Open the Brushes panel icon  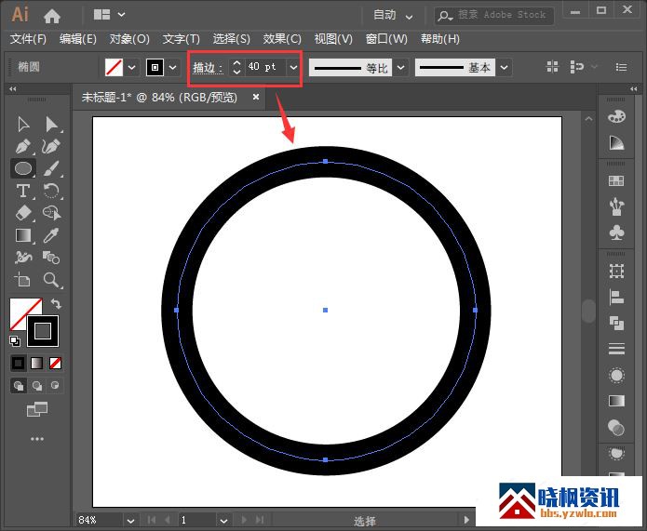point(616,206)
